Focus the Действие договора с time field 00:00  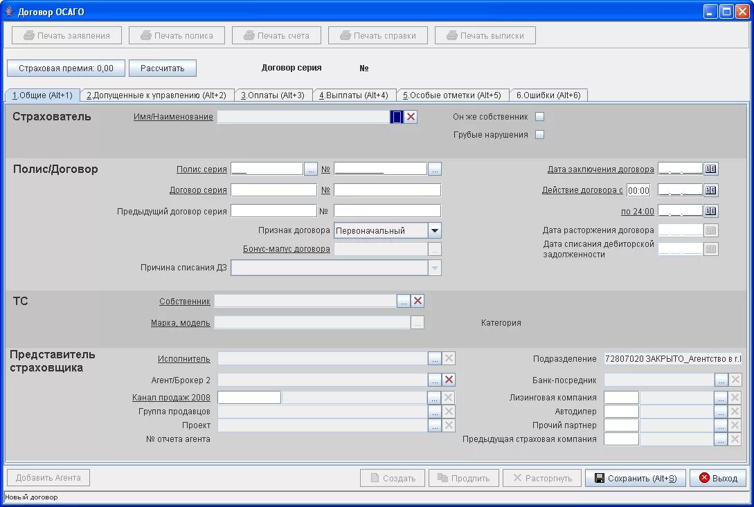click(638, 190)
